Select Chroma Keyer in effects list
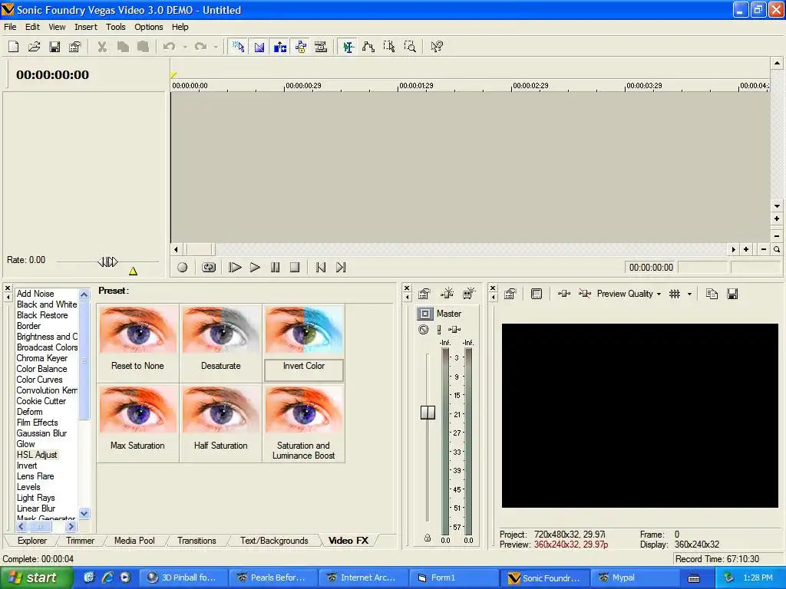Viewport: 786px width, 589px height. click(42, 358)
